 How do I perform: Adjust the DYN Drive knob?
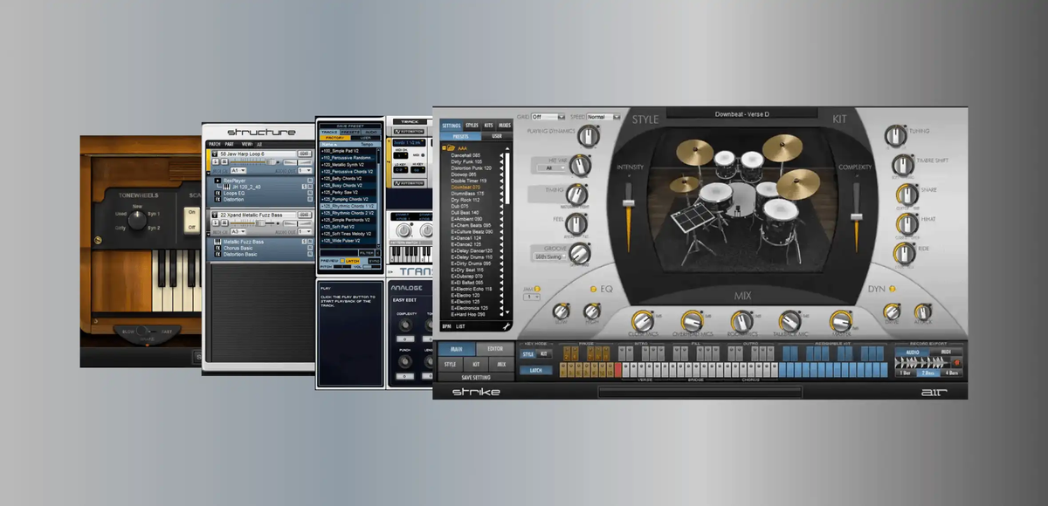point(892,312)
